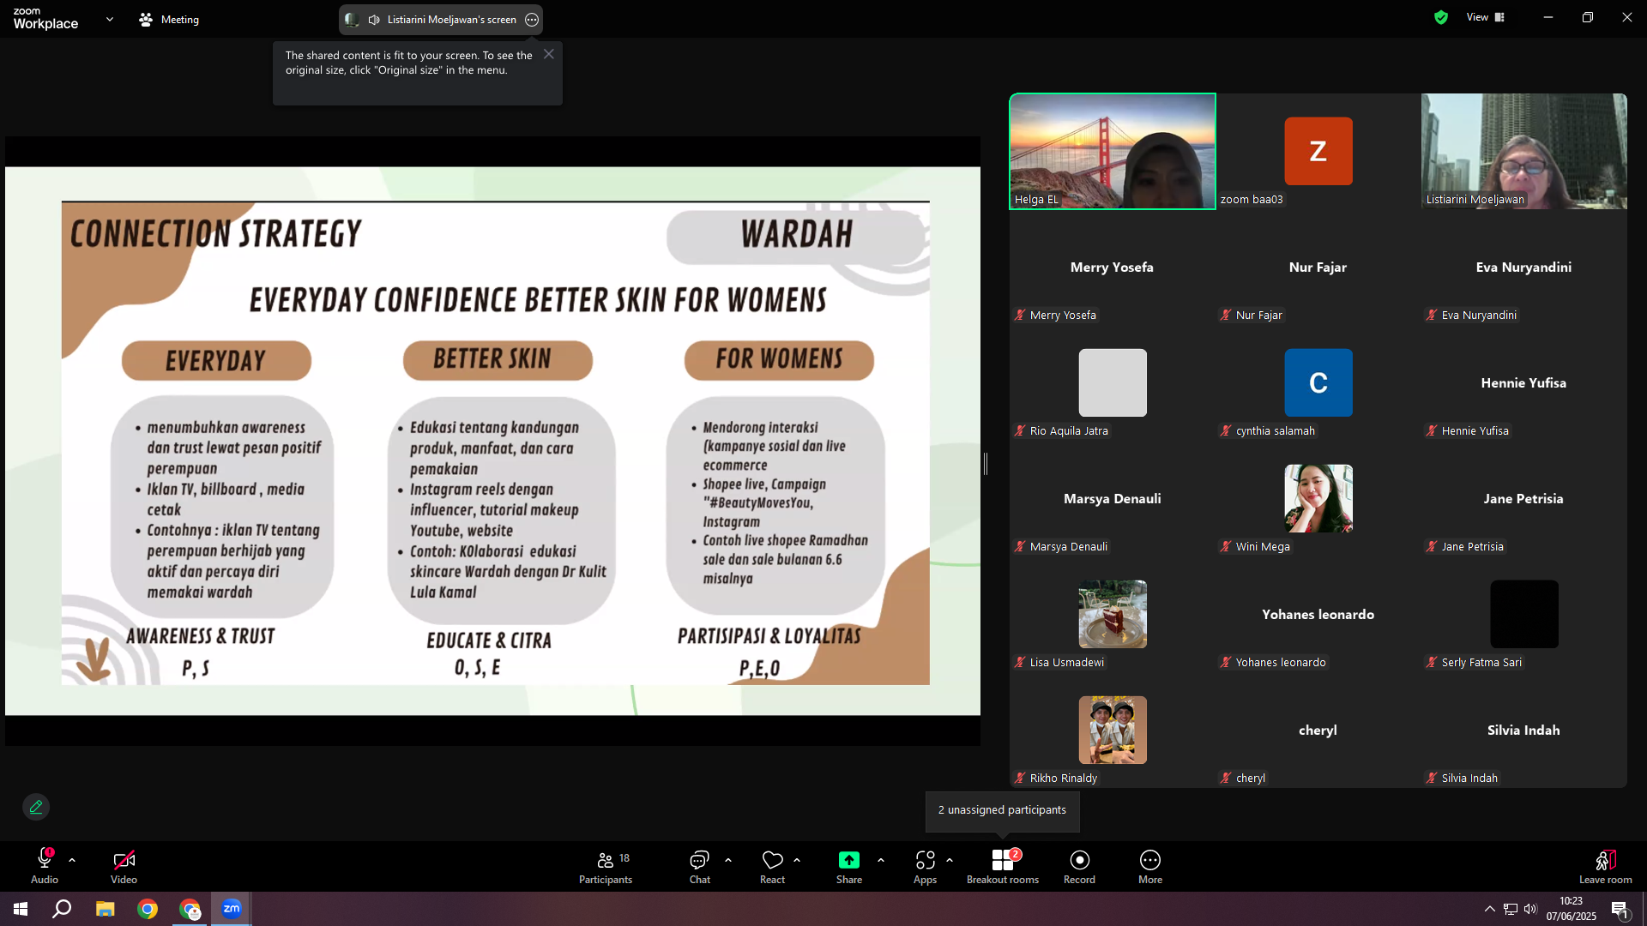The height and width of the screenshot is (926, 1647).
Task: Click Yohanes leonardo participant name label
Action: 1281,663
